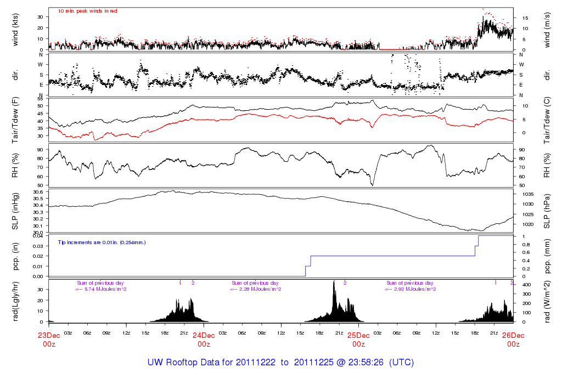Click the 'wind (m/s)' axis label
This screenshot has width=562, height=384.
pyautogui.click(x=547, y=30)
